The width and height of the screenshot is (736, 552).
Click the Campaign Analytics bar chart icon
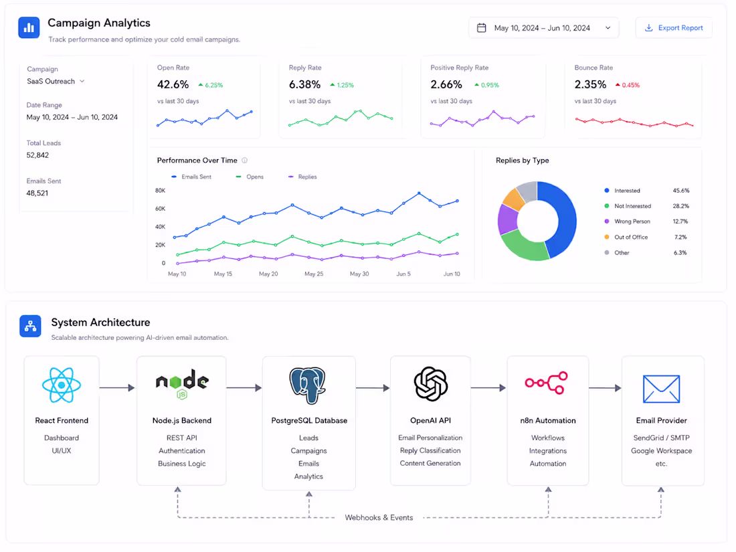coord(29,27)
